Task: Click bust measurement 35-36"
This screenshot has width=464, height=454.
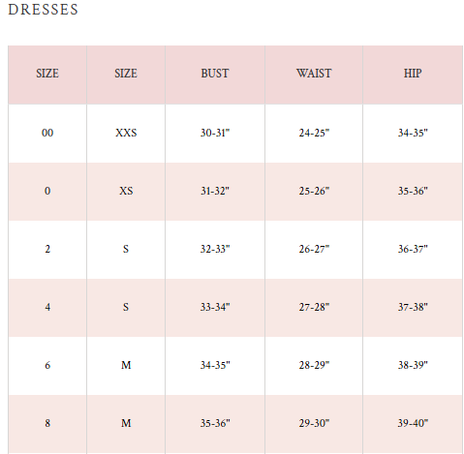Action: click(215, 423)
